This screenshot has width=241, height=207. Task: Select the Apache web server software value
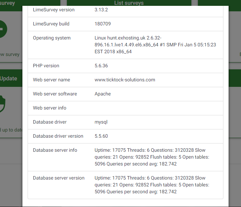click(102, 94)
